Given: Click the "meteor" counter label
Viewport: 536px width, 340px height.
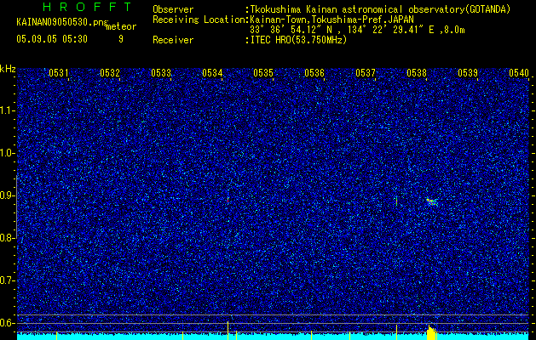Looking at the screenshot, I should click(x=121, y=26).
